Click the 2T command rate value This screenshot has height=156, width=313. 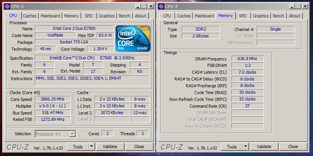pyautogui.click(x=248, y=106)
